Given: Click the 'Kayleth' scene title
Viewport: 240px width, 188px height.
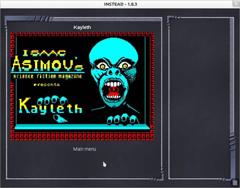Looking at the screenshot, I should tap(82, 27).
